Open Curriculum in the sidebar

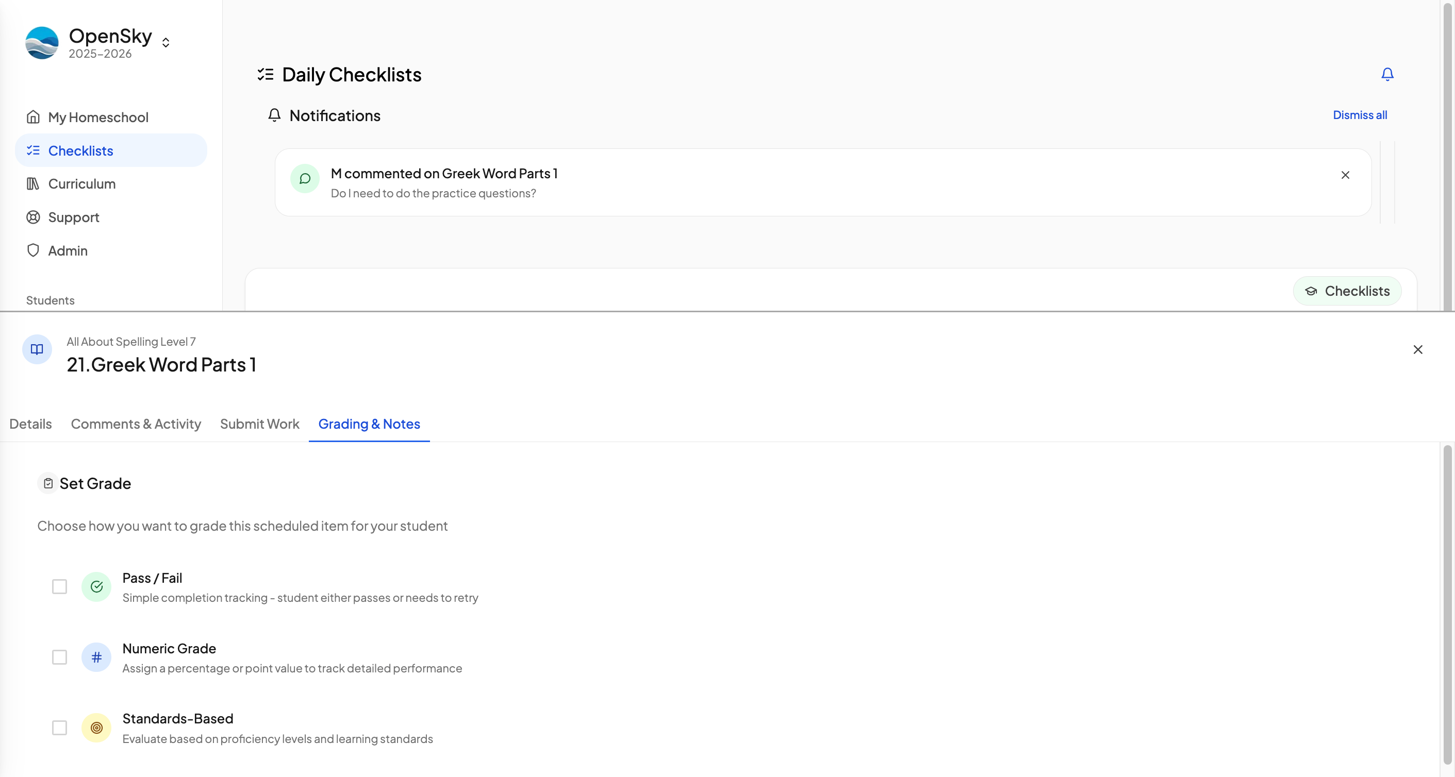pyautogui.click(x=82, y=184)
